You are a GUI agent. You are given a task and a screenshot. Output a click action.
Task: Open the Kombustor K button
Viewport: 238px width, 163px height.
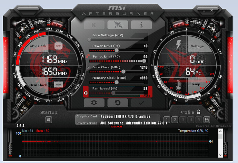click(94, 25)
